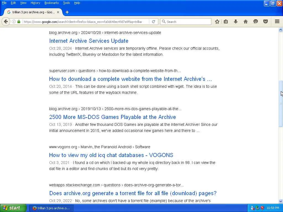Click blog.archive.org 2024/10/28 breadcrumb

tap(105, 33)
